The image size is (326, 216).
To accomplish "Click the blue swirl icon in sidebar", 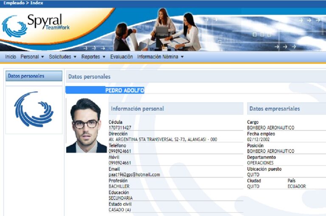I will (x=34, y=109).
